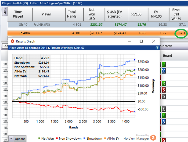Click red 9 board card

[x=164, y=140]
